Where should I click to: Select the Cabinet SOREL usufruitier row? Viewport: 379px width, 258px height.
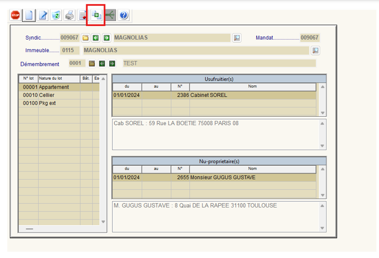pos(214,95)
